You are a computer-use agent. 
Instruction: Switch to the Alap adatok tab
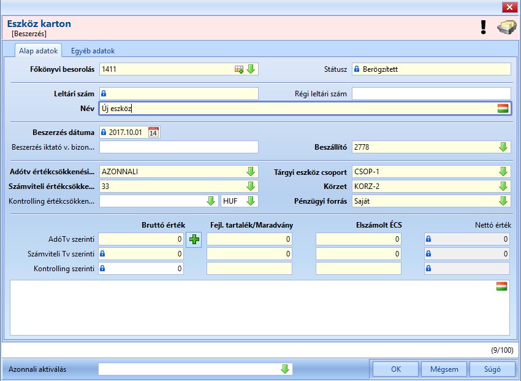click(38, 50)
